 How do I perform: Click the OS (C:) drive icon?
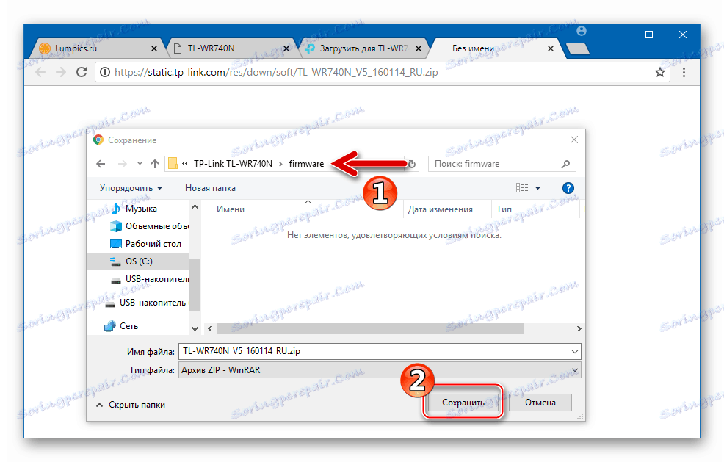tap(115, 261)
